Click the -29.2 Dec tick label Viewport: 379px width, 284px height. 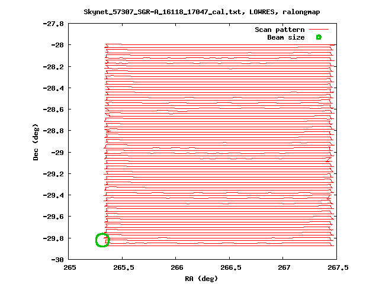click(x=53, y=174)
